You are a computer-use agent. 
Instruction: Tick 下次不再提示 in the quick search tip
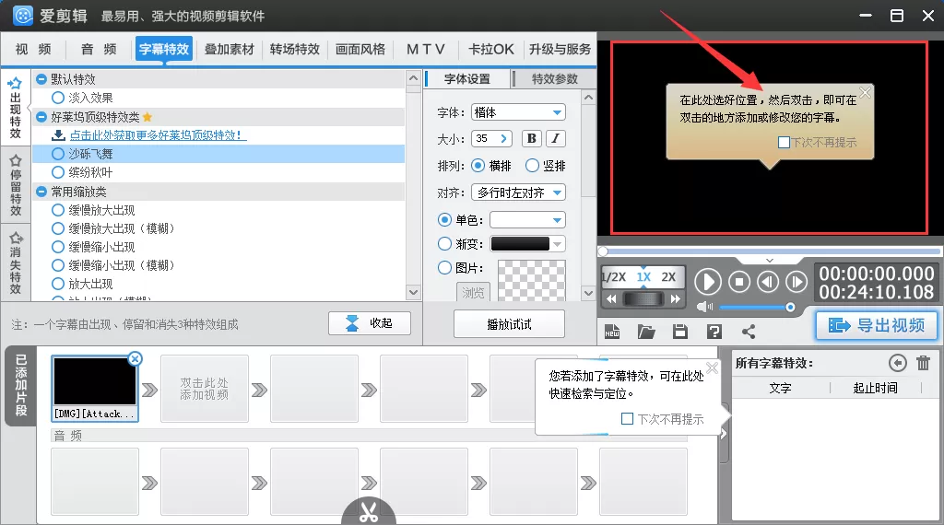click(x=627, y=418)
